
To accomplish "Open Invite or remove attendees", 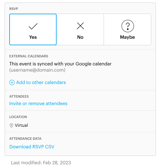I will coord(38,104).
